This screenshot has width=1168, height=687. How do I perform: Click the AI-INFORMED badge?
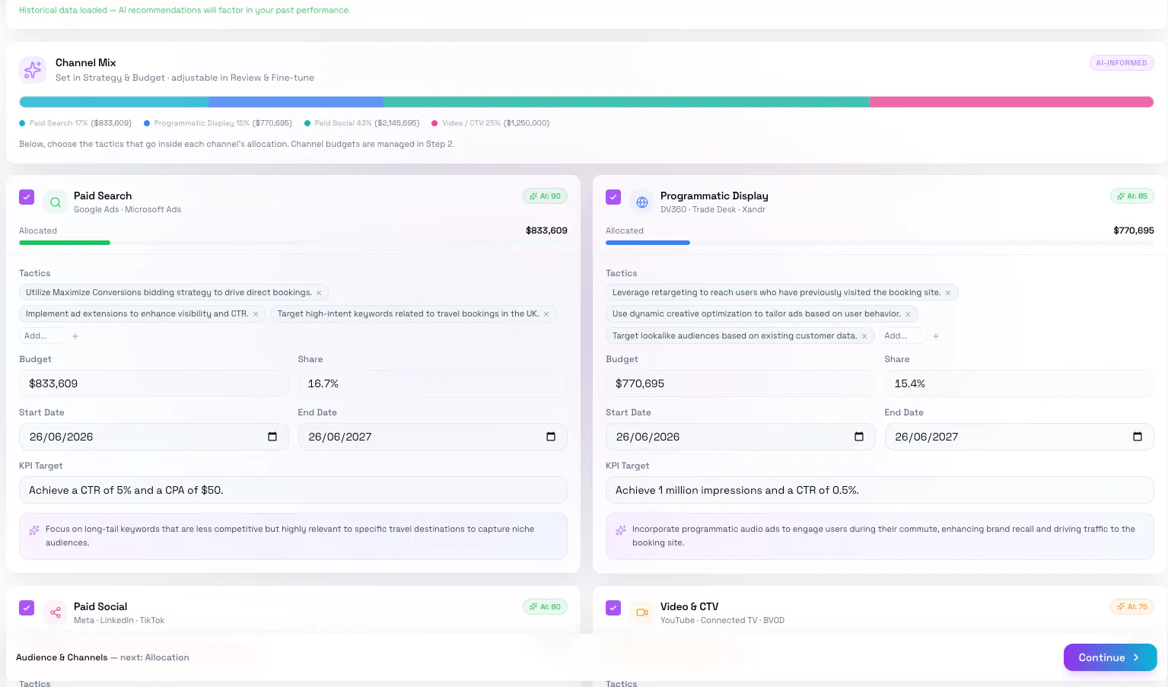click(x=1122, y=63)
